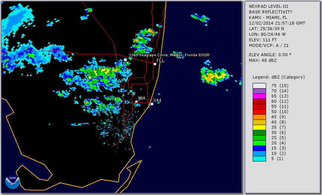Select the 10 dBZ light blue swatch
Viewport: 322px width, 195px height.
click(259, 153)
